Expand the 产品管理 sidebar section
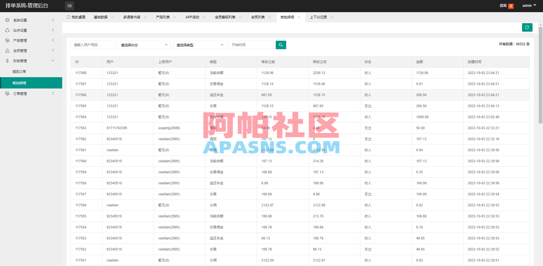543x266 pixels. click(53, 40)
